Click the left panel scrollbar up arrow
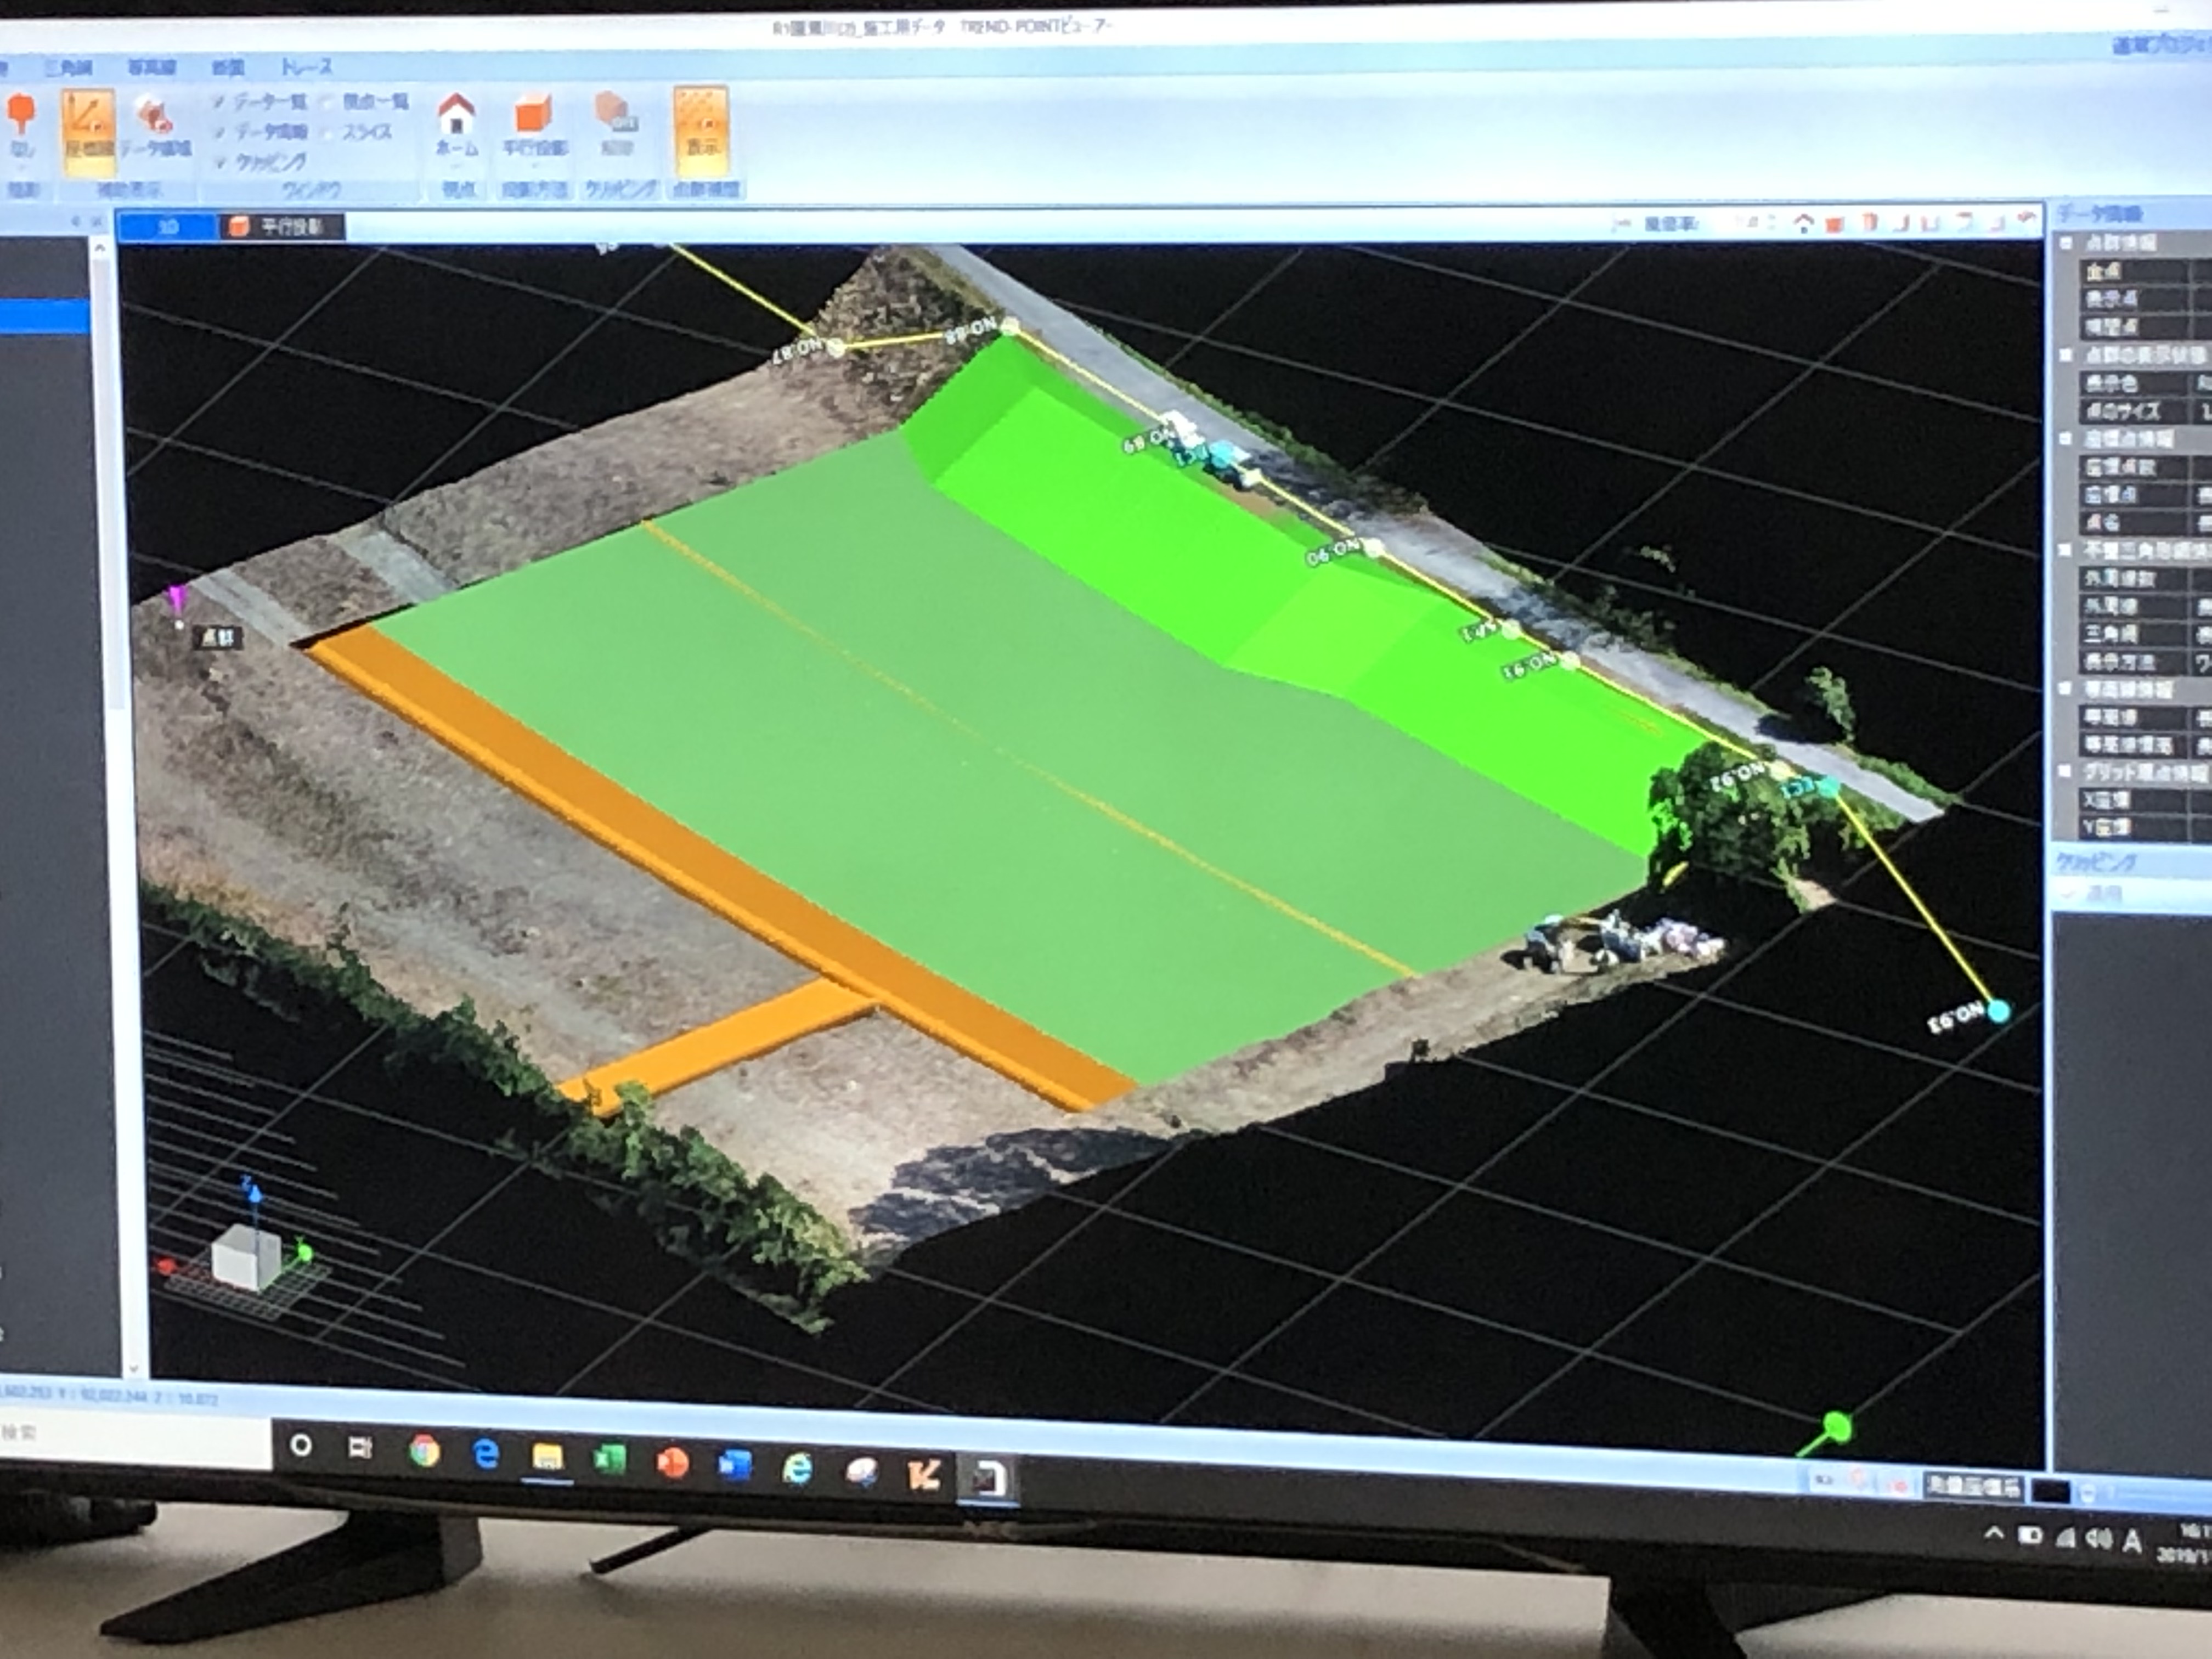This screenshot has width=2212, height=1659. 99,247
